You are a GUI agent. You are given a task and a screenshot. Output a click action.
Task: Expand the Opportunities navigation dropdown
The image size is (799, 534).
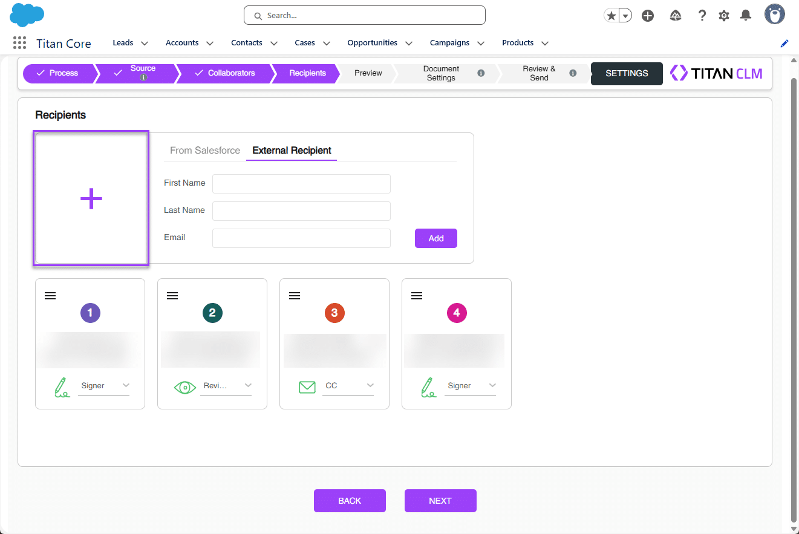click(409, 43)
